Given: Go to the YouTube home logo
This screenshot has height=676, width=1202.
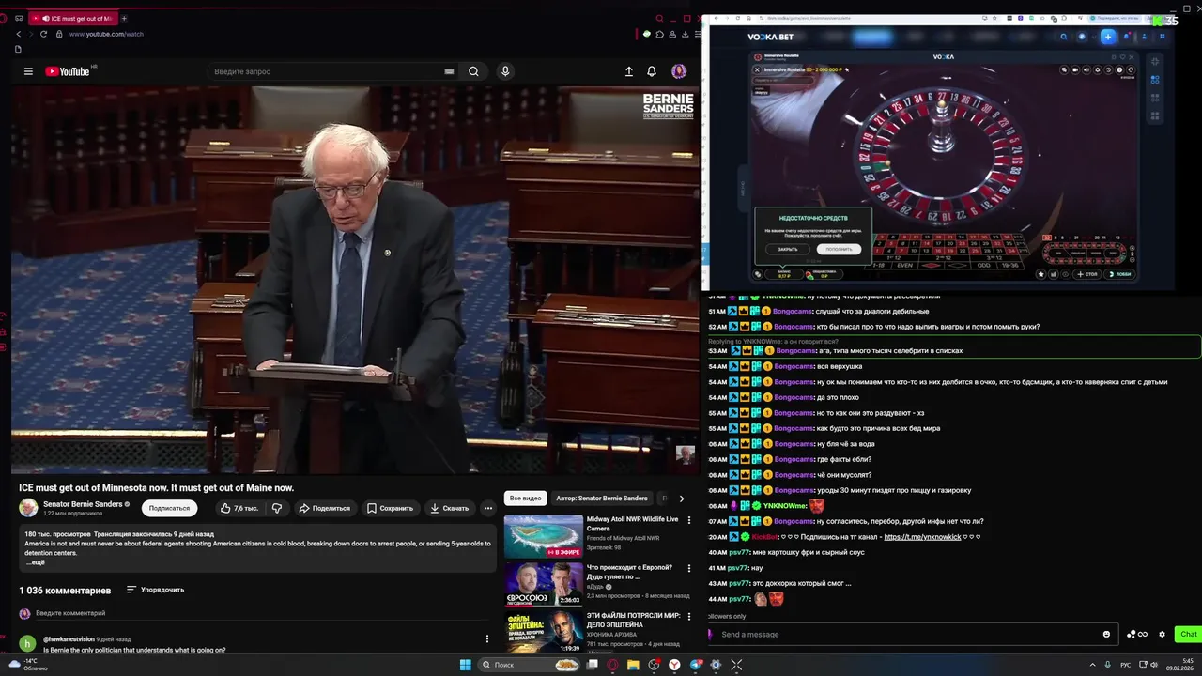Looking at the screenshot, I should click(x=67, y=71).
